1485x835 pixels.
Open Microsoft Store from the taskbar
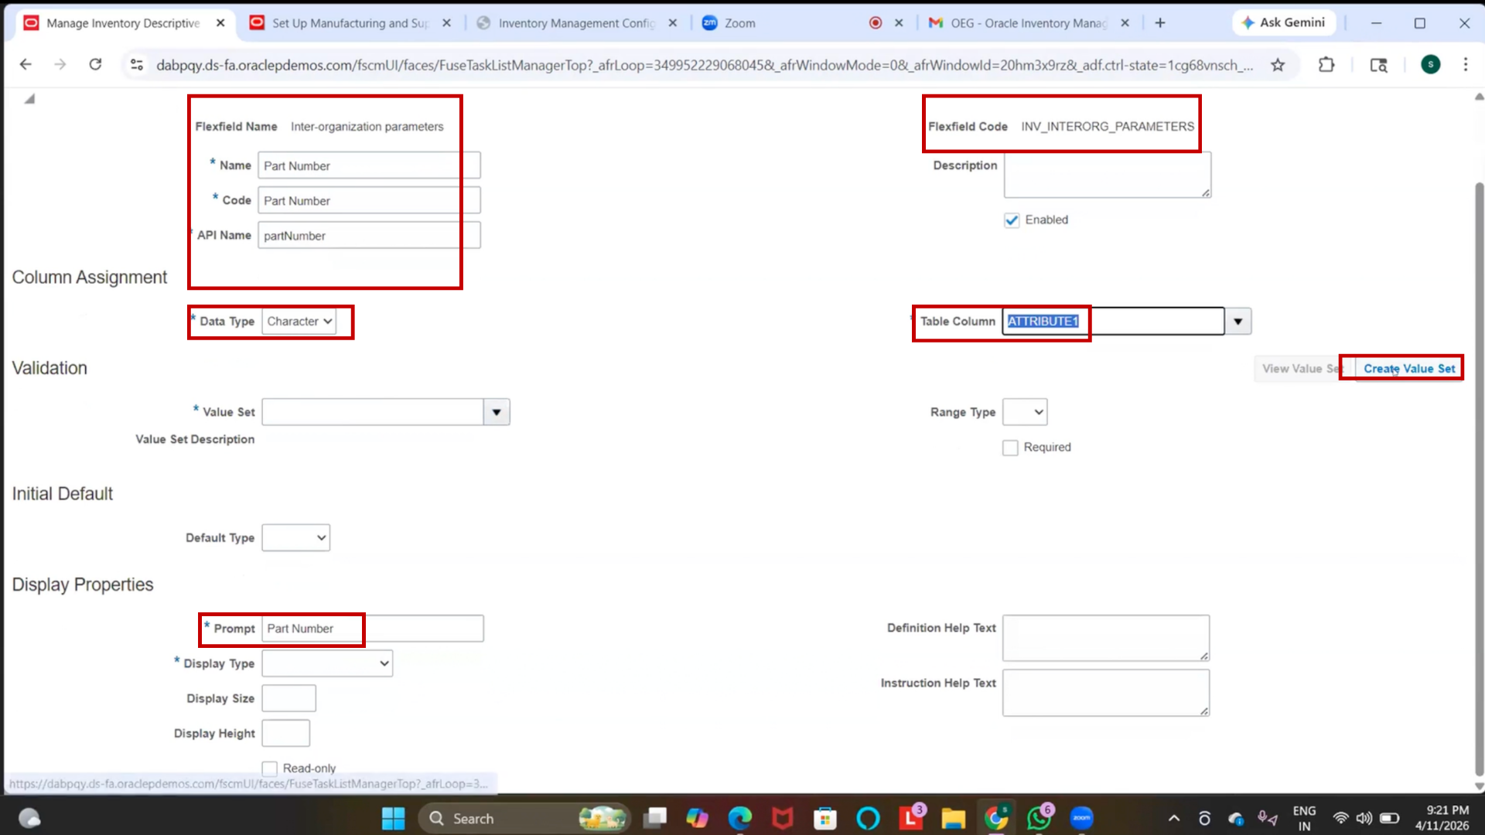click(825, 818)
